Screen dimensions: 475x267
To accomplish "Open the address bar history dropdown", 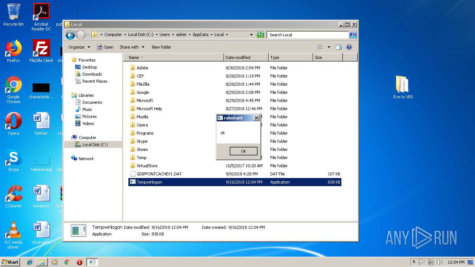I will (251, 35).
